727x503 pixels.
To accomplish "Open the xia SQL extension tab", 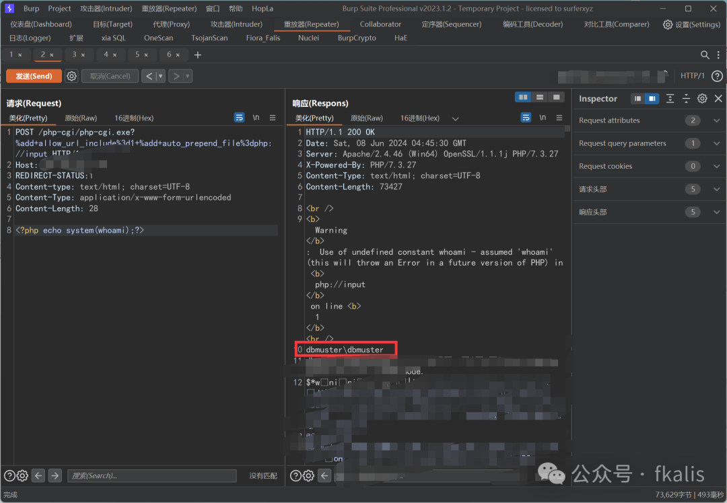I will click(x=114, y=38).
